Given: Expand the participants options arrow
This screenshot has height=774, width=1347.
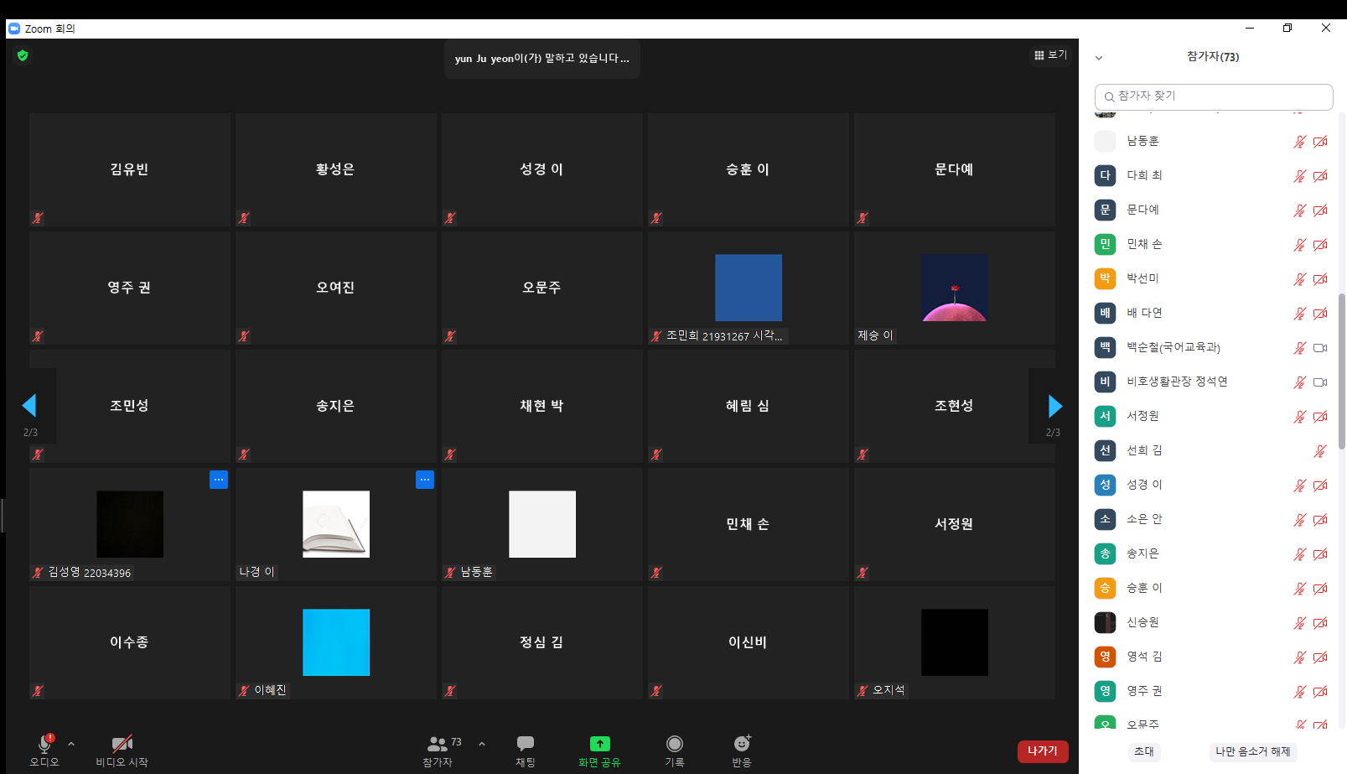Looking at the screenshot, I should [482, 744].
